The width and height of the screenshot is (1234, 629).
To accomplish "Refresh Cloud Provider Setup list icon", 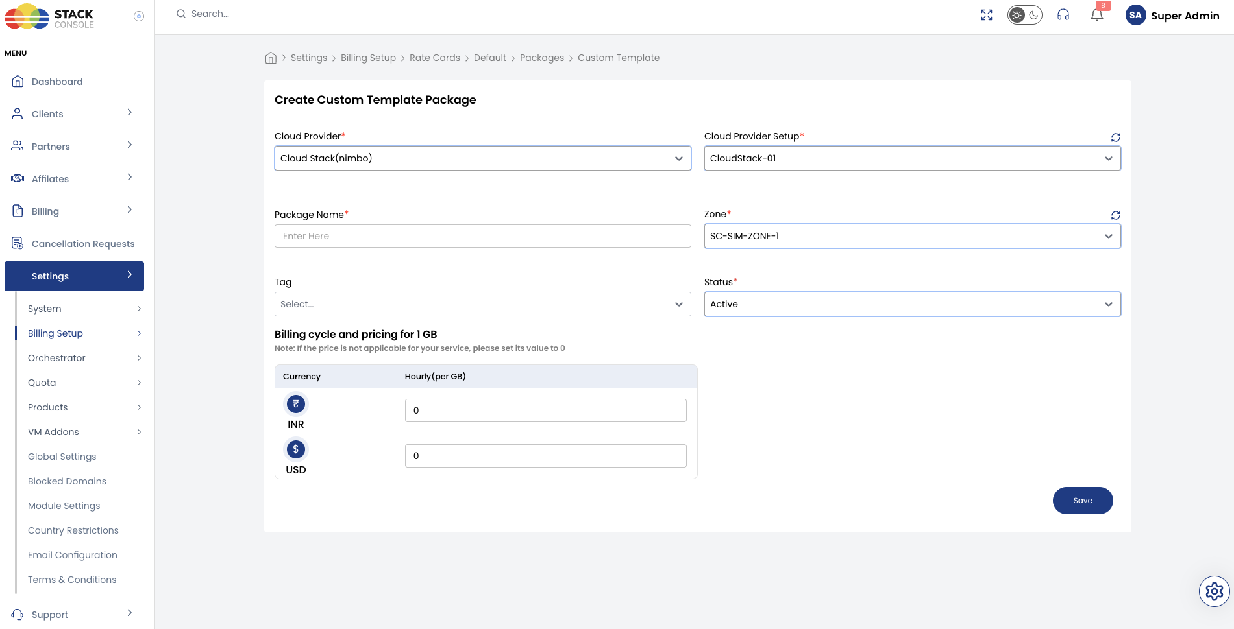I will point(1116,137).
